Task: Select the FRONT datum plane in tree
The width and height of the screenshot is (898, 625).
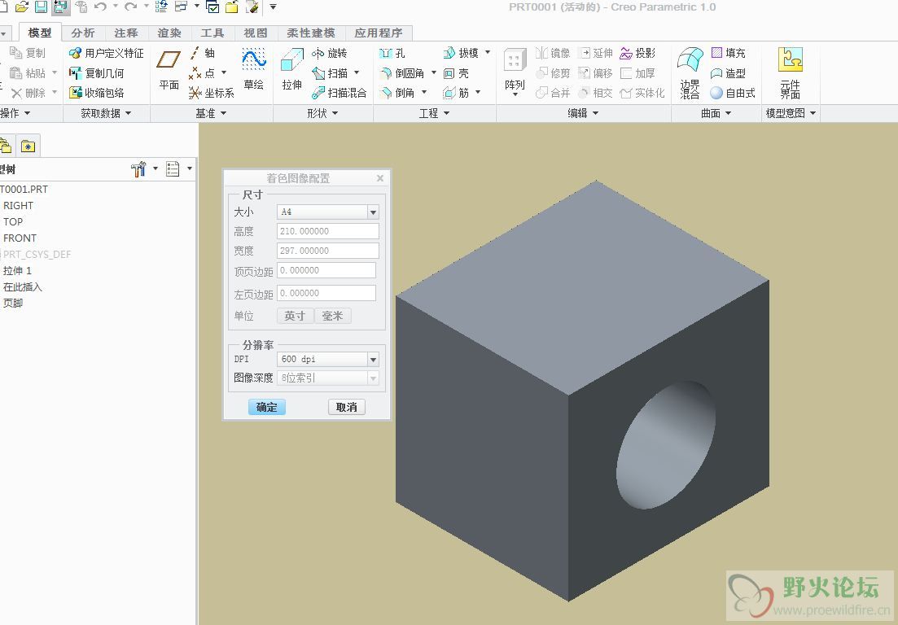Action: tap(20, 238)
